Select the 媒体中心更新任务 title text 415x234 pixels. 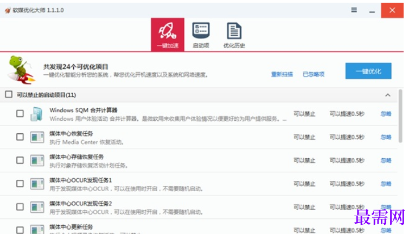[71, 226]
